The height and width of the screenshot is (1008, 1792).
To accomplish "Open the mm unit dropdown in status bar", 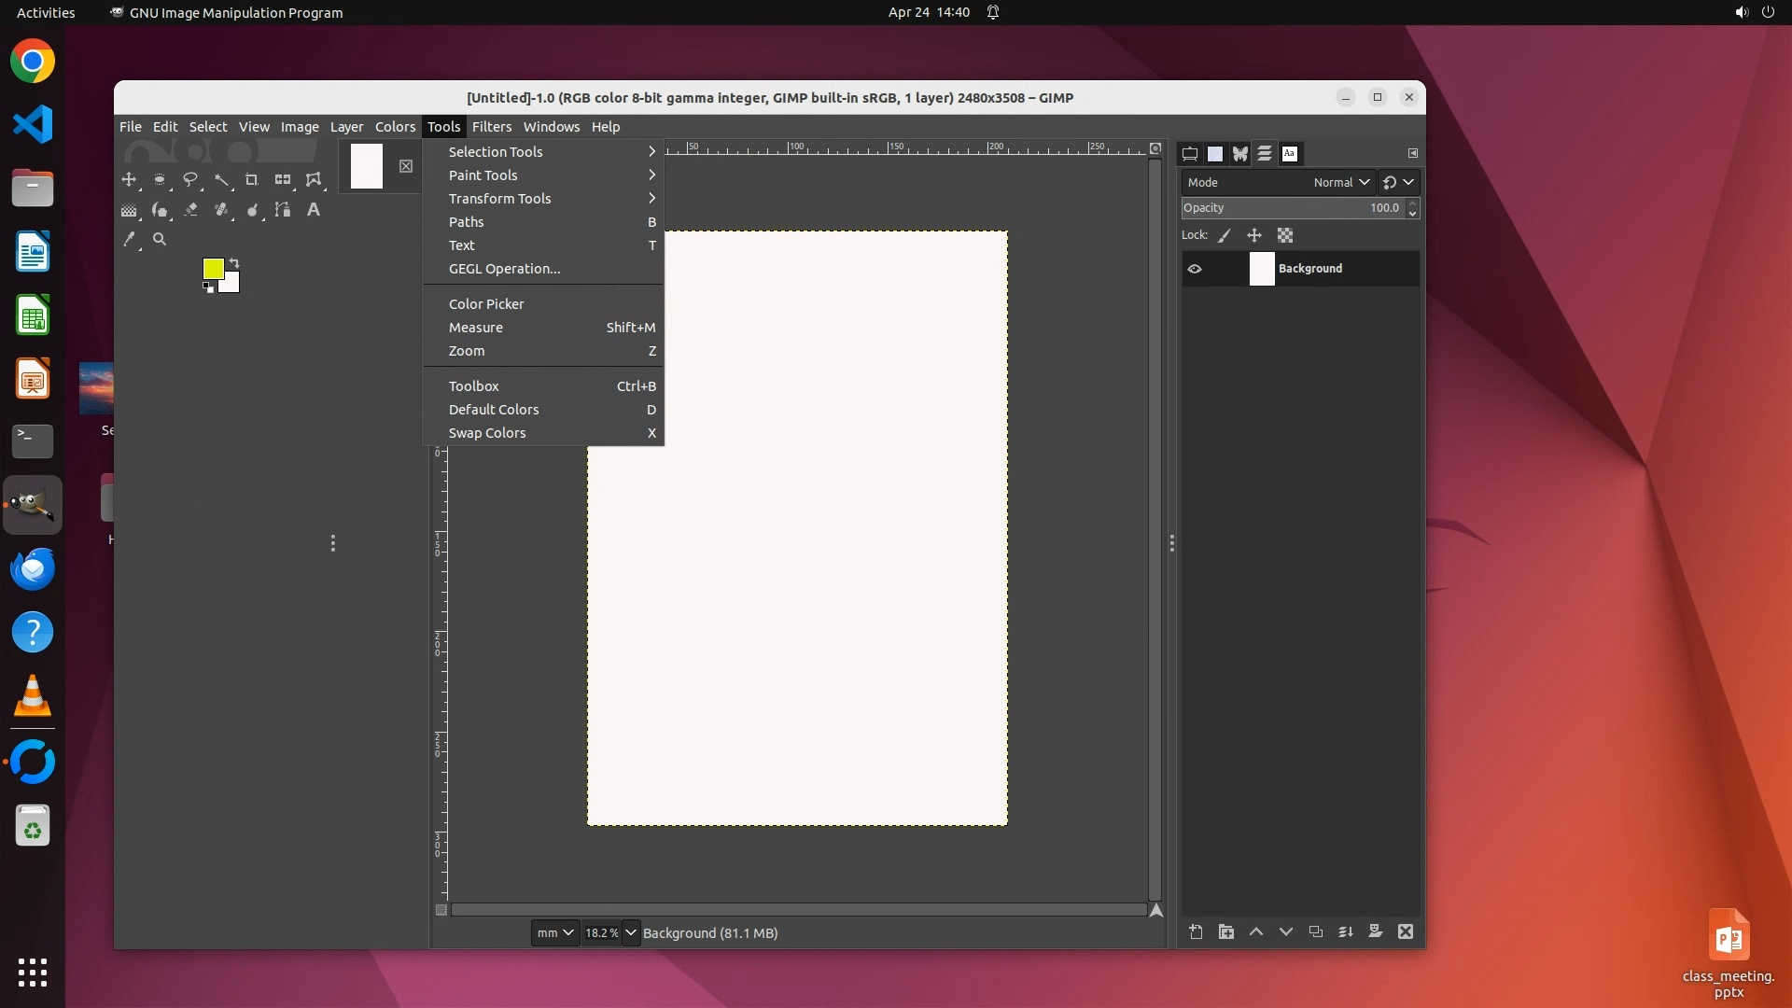I will [x=554, y=932].
